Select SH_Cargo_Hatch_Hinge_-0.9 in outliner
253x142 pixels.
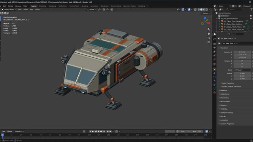234,27
